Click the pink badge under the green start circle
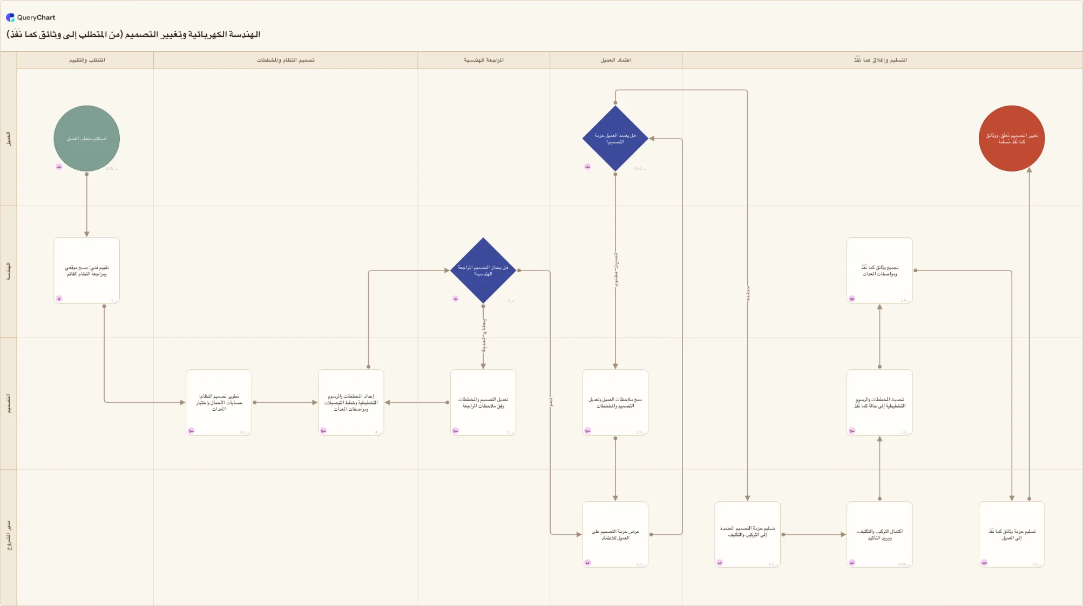 59,167
